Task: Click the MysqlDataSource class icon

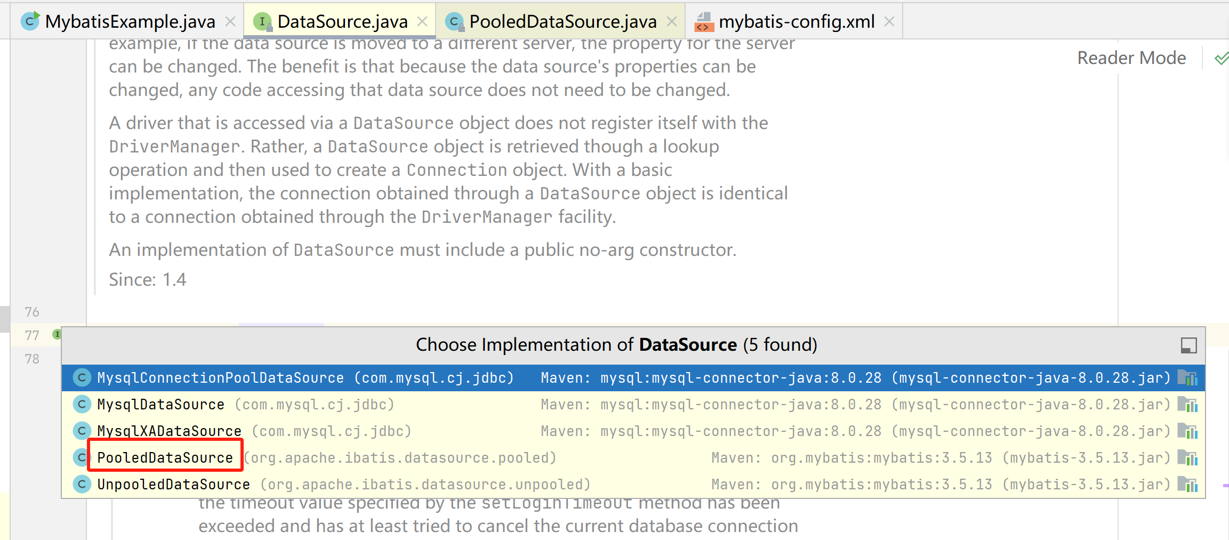Action: tap(82, 405)
